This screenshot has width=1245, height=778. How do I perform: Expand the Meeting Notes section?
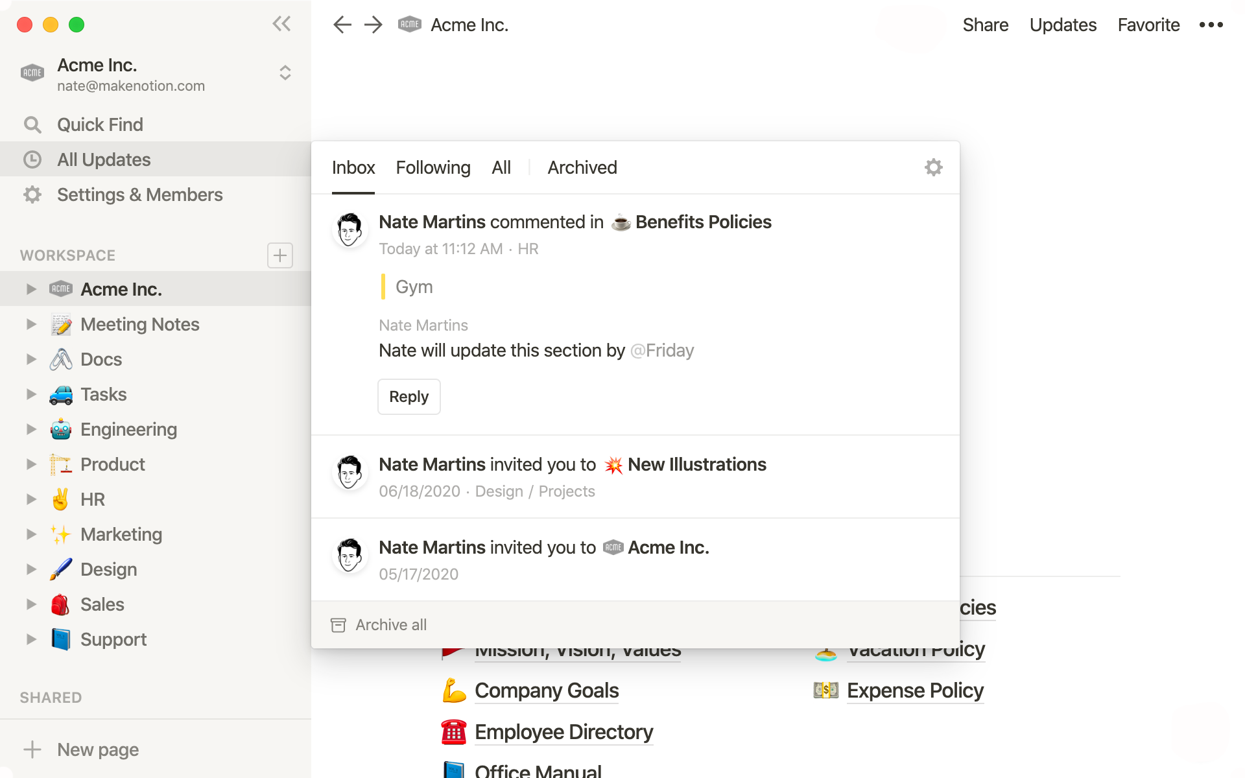[x=30, y=324]
